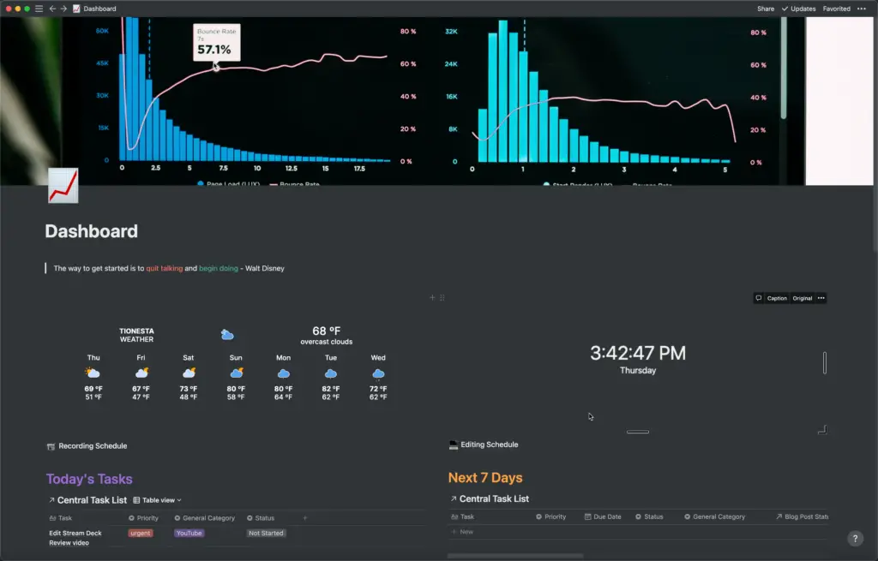This screenshot has height=561, width=878.
Task: Click the Next 7 Days heading
Action: pos(485,478)
